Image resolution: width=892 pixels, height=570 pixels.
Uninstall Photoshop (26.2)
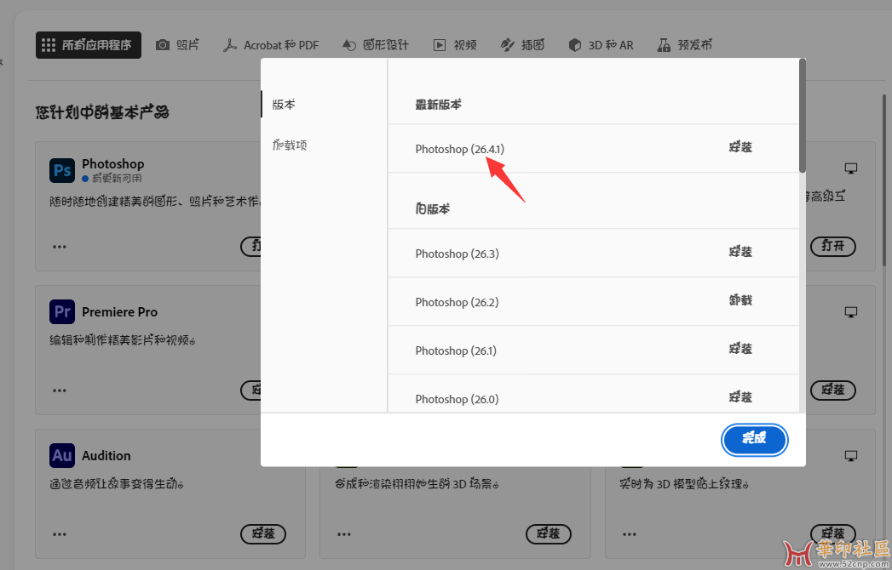coord(740,300)
